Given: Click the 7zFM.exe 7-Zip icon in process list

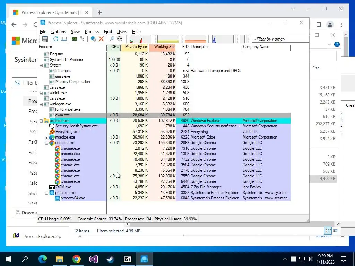Looking at the screenshot, I should point(52,187).
